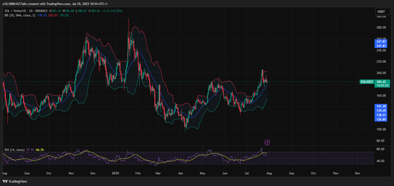Click the purple lightning event icon
394x186 pixels.
click(x=267, y=142)
